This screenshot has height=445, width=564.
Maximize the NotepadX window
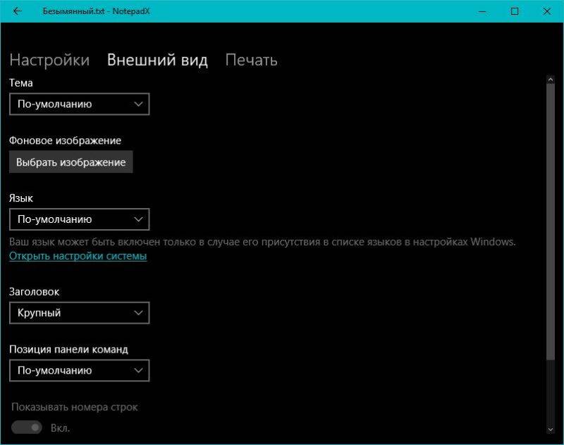[x=515, y=11]
